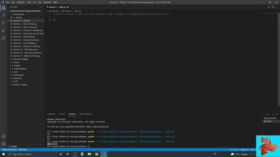This screenshot has width=280, height=157.
Task: Select the Code terminal instance
Action: coord(268,121)
